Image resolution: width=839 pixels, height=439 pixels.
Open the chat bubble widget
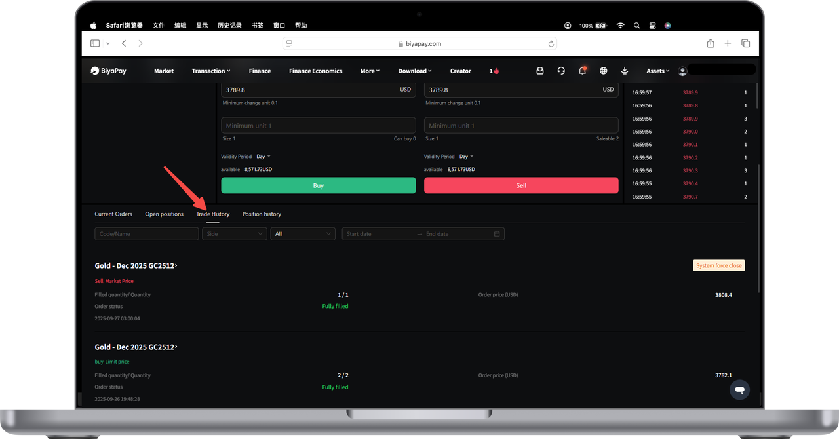click(739, 390)
